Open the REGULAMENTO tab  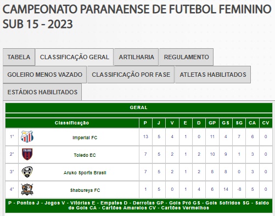[186, 57]
